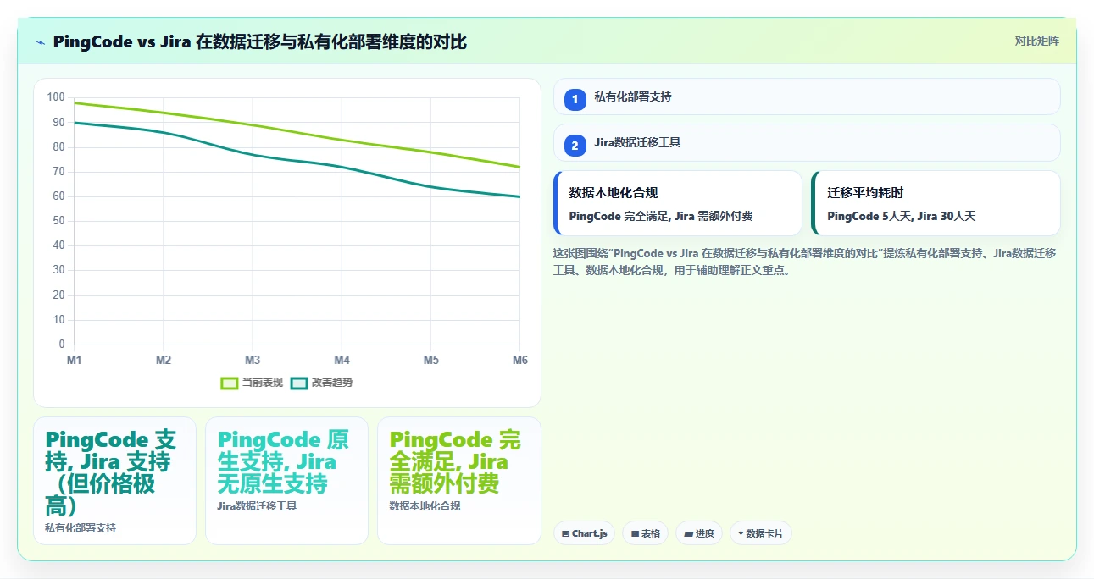The width and height of the screenshot is (1094, 579).
Task: Click the M5 x-axis label
Action: pos(430,360)
